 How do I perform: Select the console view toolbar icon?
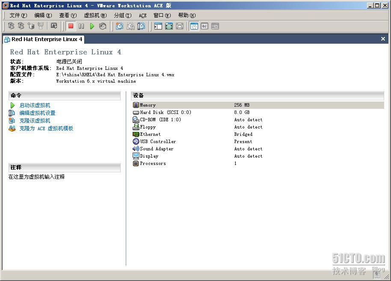coord(215,26)
